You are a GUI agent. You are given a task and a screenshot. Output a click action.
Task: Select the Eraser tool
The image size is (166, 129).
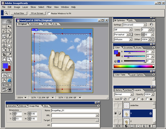point(4,41)
